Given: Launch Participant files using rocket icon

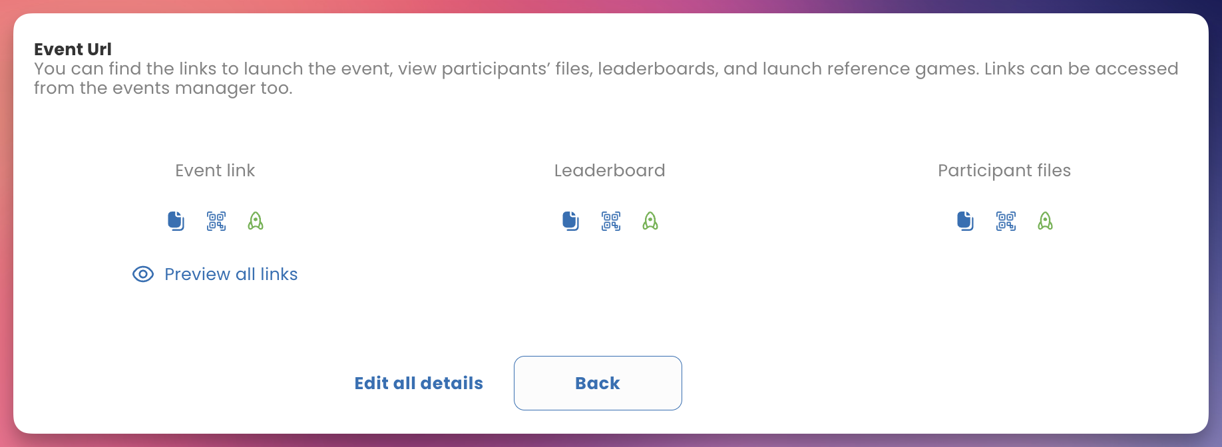Looking at the screenshot, I should (1045, 221).
